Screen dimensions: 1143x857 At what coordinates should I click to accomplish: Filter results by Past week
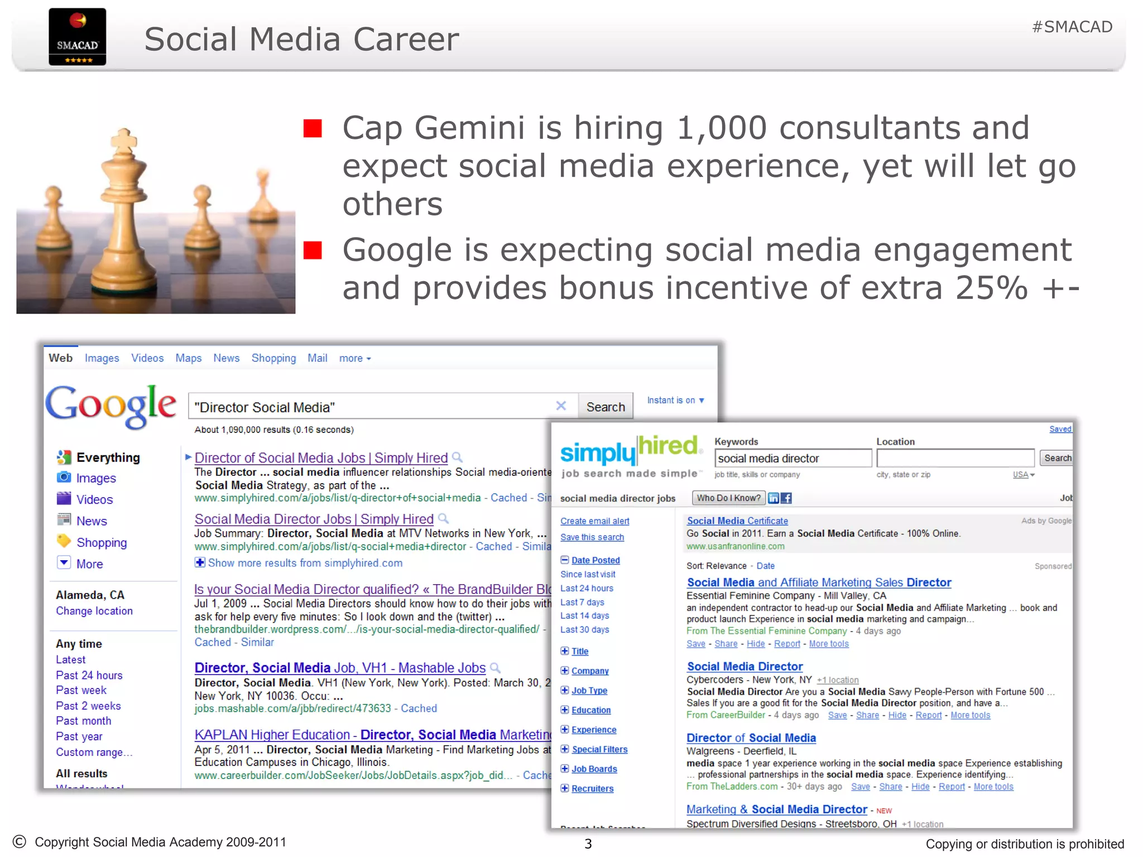[x=81, y=690]
